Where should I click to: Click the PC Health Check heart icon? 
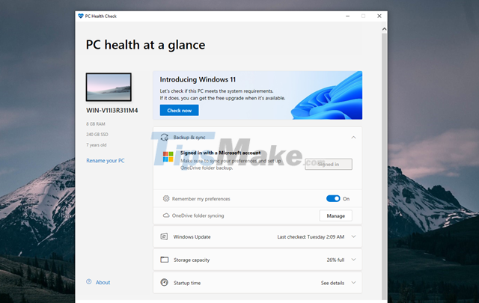click(81, 16)
